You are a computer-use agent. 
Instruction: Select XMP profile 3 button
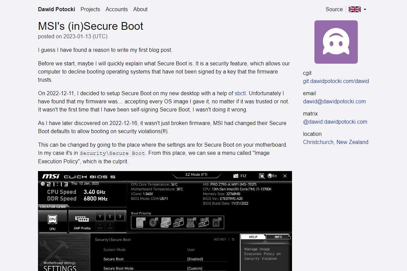120,216
